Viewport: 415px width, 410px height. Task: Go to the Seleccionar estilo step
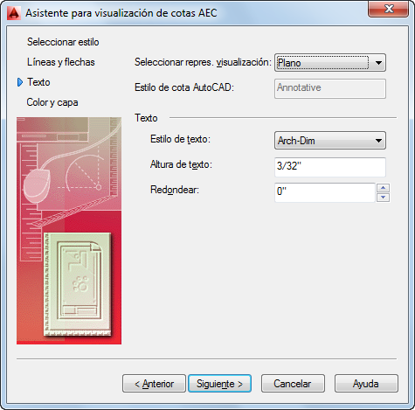[x=63, y=42]
